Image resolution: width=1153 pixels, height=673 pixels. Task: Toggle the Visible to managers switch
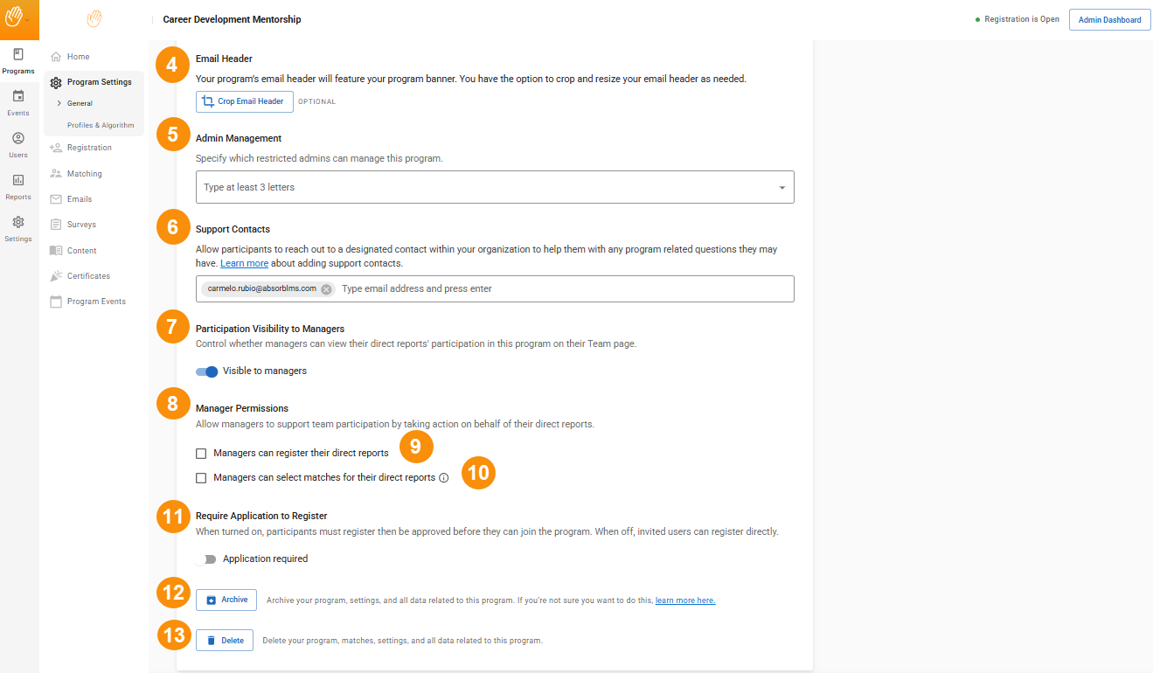click(207, 371)
